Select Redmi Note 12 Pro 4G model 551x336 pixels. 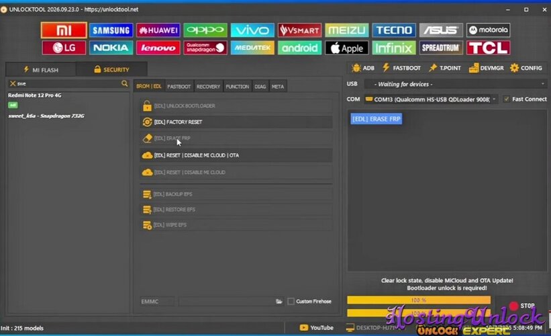(x=34, y=95)
